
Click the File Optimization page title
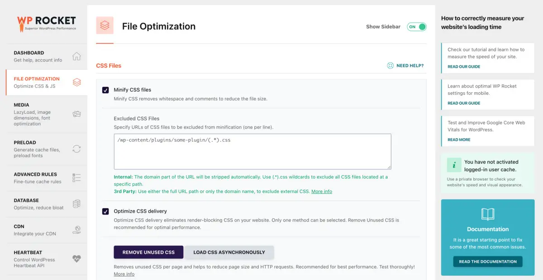pyautogui.click(x=159, y=26)
